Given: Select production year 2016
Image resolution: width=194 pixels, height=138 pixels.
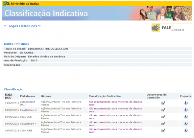Looking at the screenshot, I should point(34,60).
